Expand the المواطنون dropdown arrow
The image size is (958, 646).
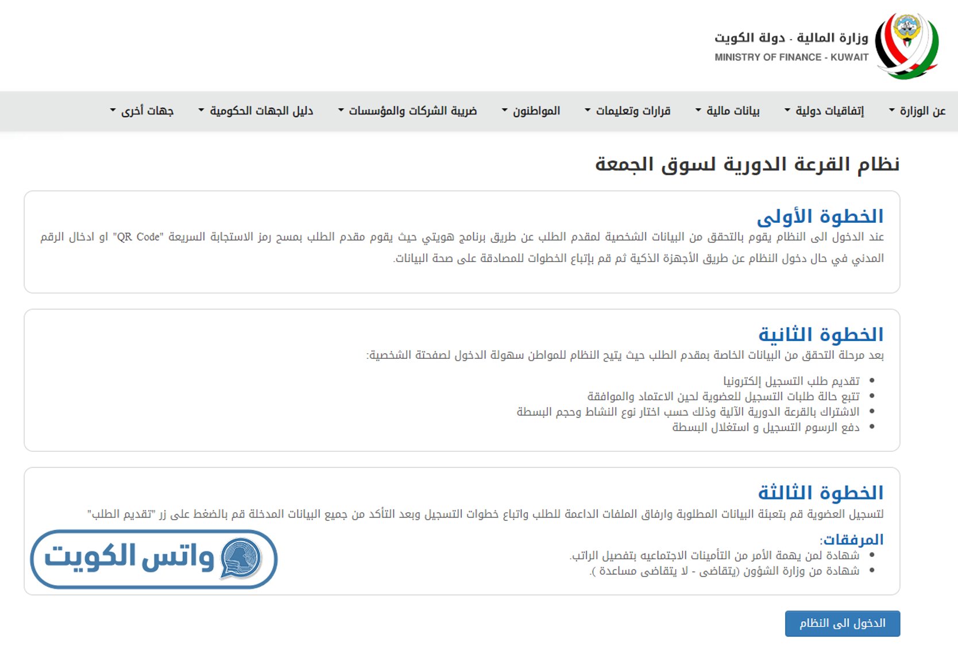(x=505, y=110)
